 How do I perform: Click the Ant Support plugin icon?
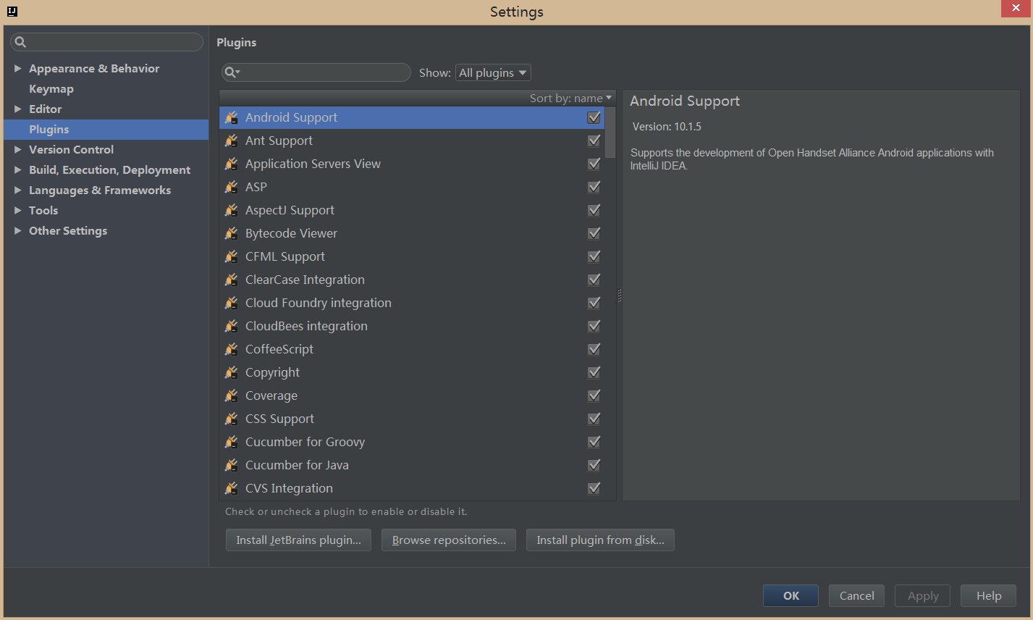[x=232, y=141]
